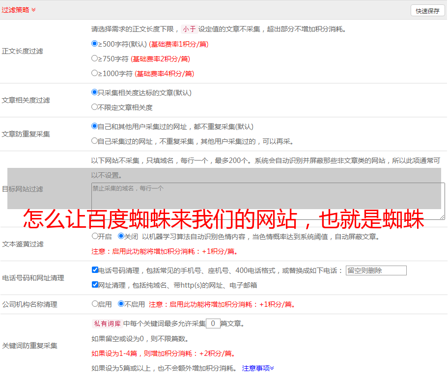448x377 pixels.
Task: Turn on 文本鉴黄过滤 with 开启
Action: (x=95, y=236)
